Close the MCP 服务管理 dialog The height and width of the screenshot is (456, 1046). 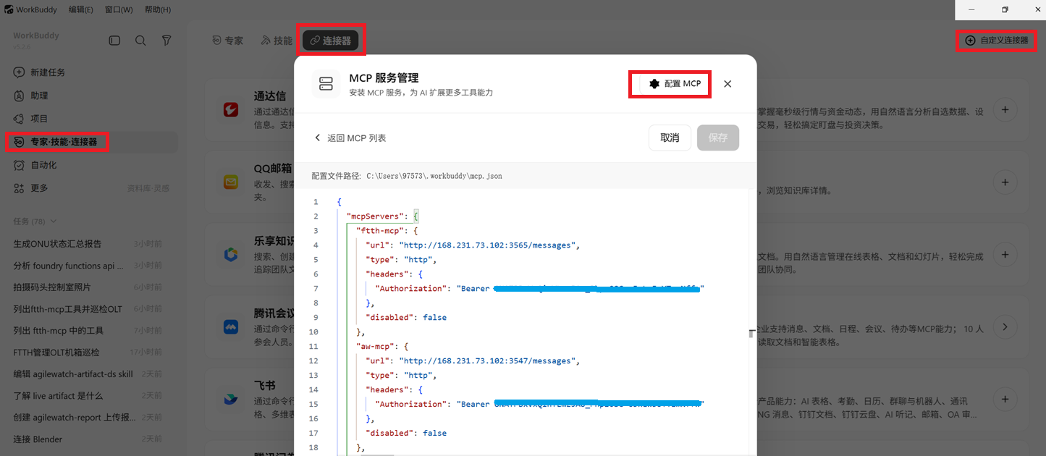(727, 84)
